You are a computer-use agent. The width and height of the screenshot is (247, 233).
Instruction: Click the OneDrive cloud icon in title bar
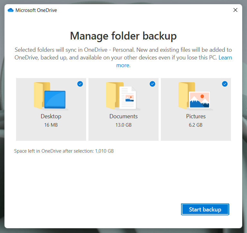[10, 10]
